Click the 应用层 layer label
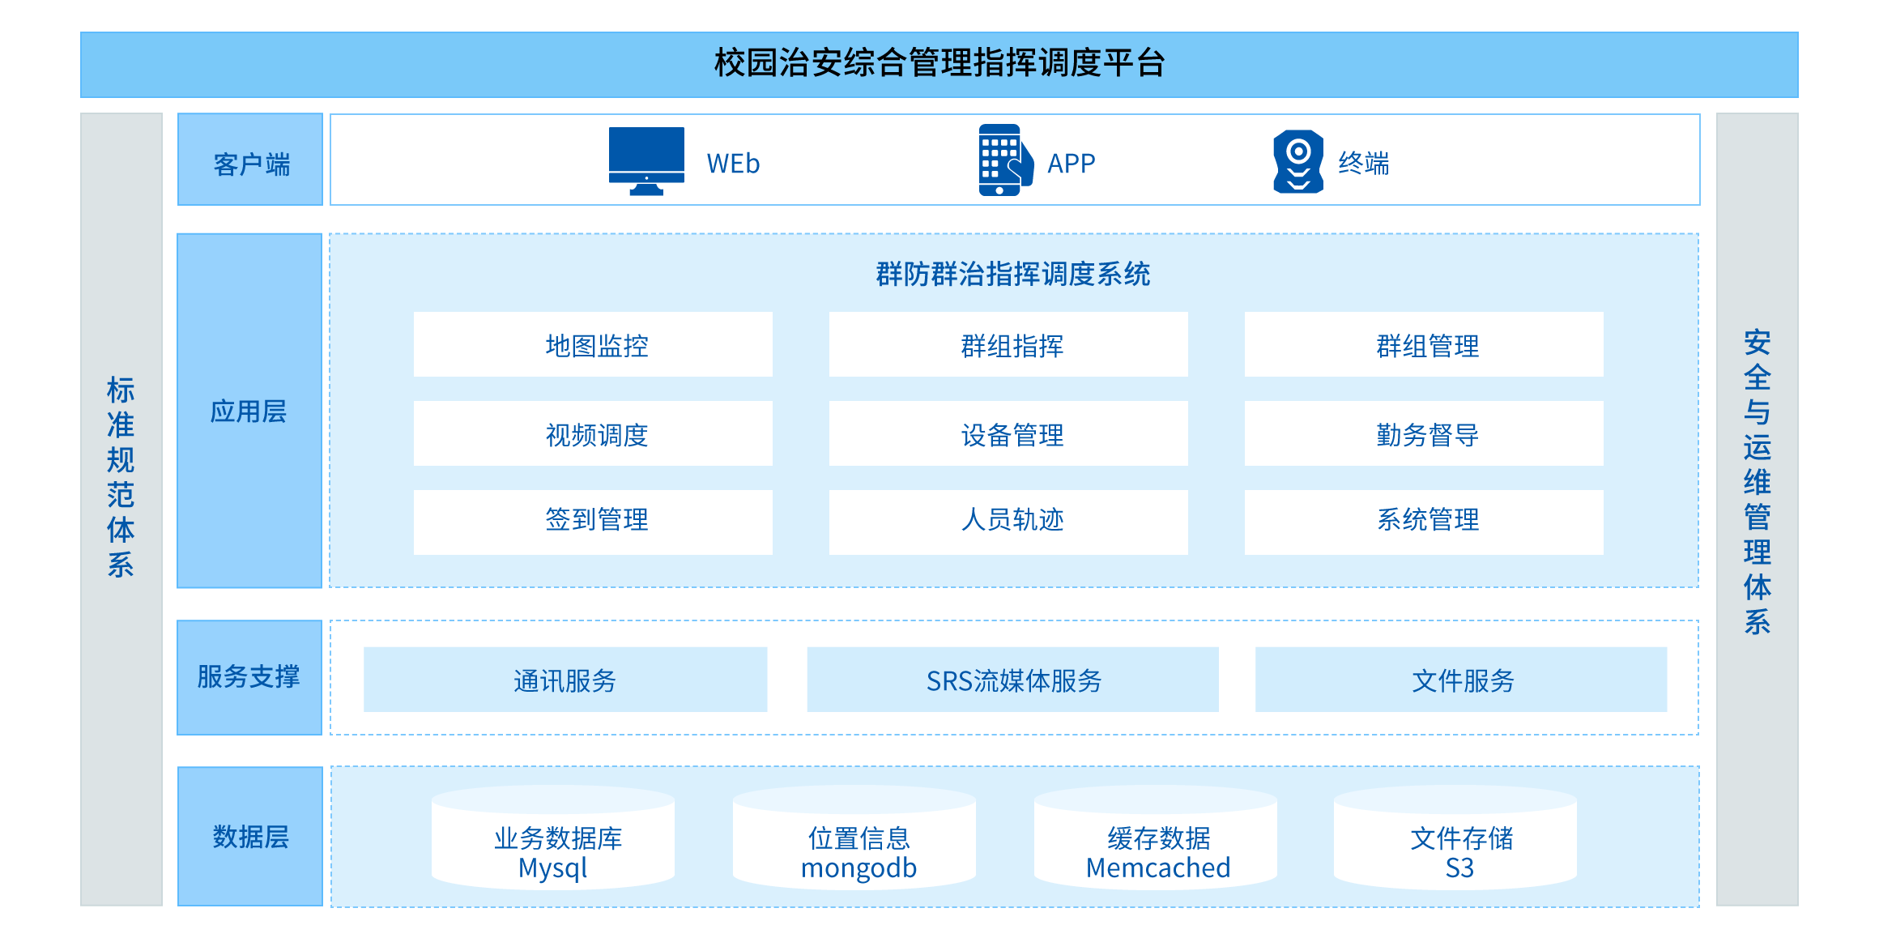1879x938 pixels. [x=249, y=411]
